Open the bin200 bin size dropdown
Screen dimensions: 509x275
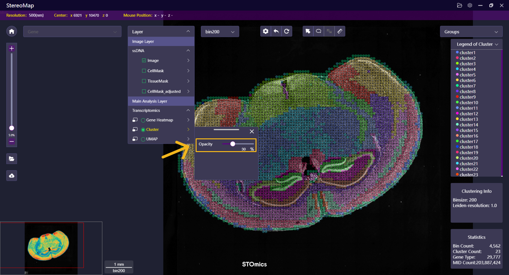point(220,32)
